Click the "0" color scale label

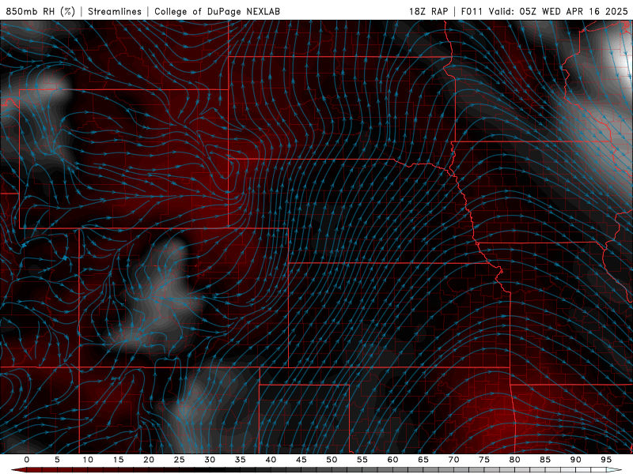(x=27, y=460)
